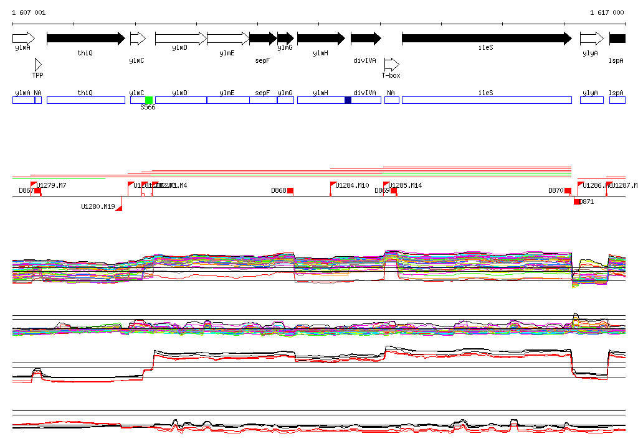Select the black sepF gene arrow
Viewport: 638px width, 444px height.
point(264,39)
